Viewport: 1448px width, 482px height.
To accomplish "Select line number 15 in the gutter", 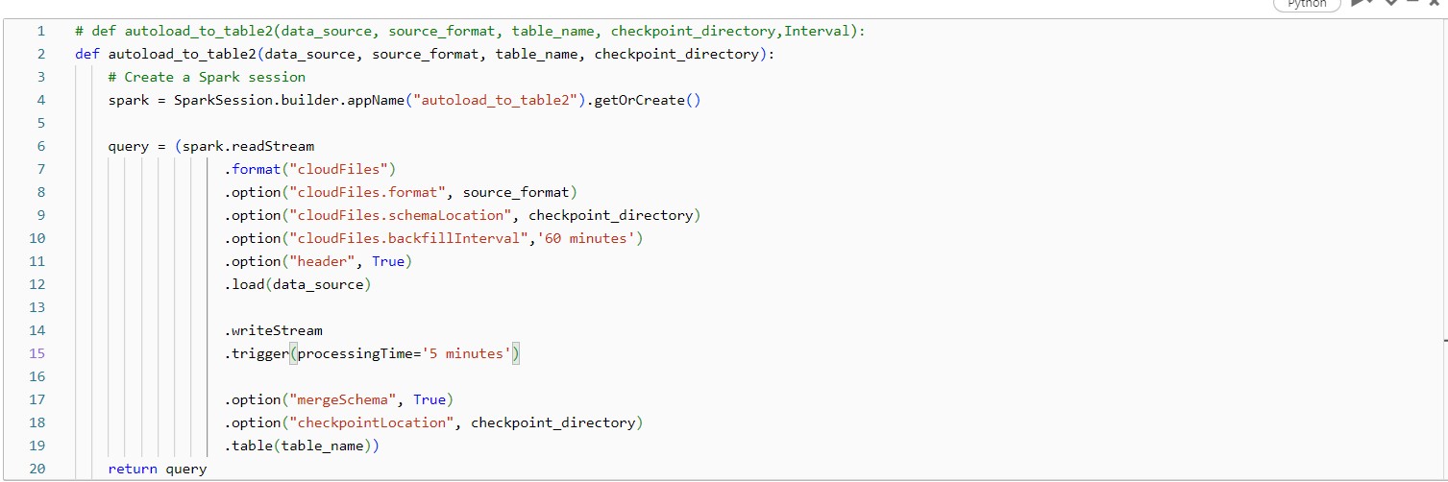I will tap(37, 353).
